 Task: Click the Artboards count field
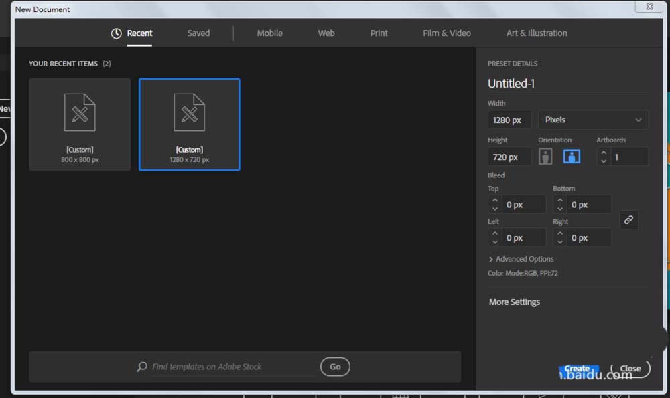(629, 157)
